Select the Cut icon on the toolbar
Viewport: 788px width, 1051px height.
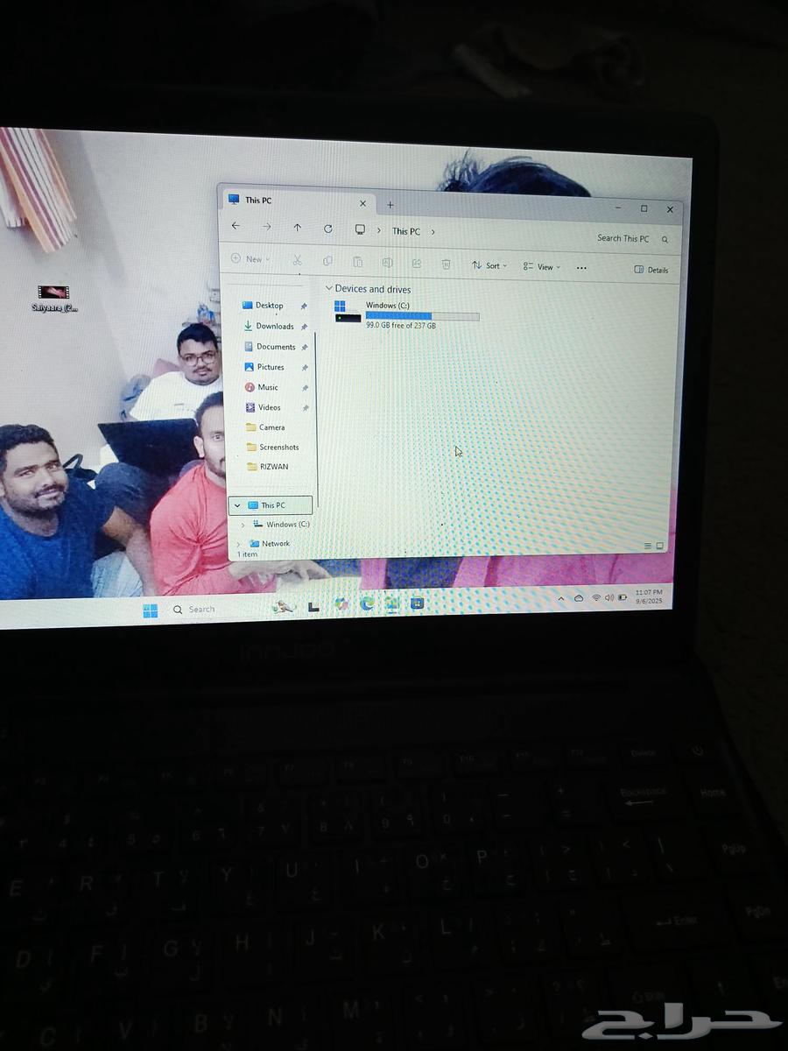click(298, 261)
